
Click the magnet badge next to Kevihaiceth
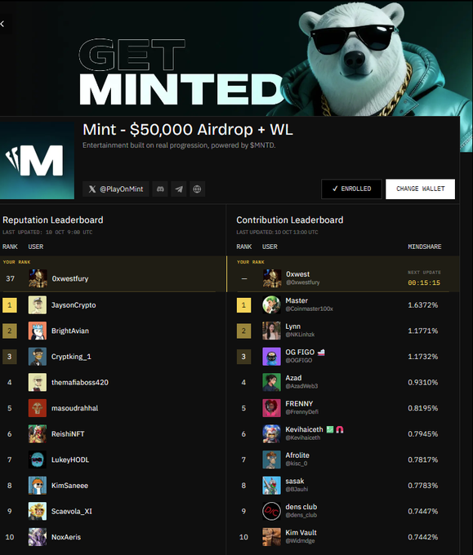point(339,429)
